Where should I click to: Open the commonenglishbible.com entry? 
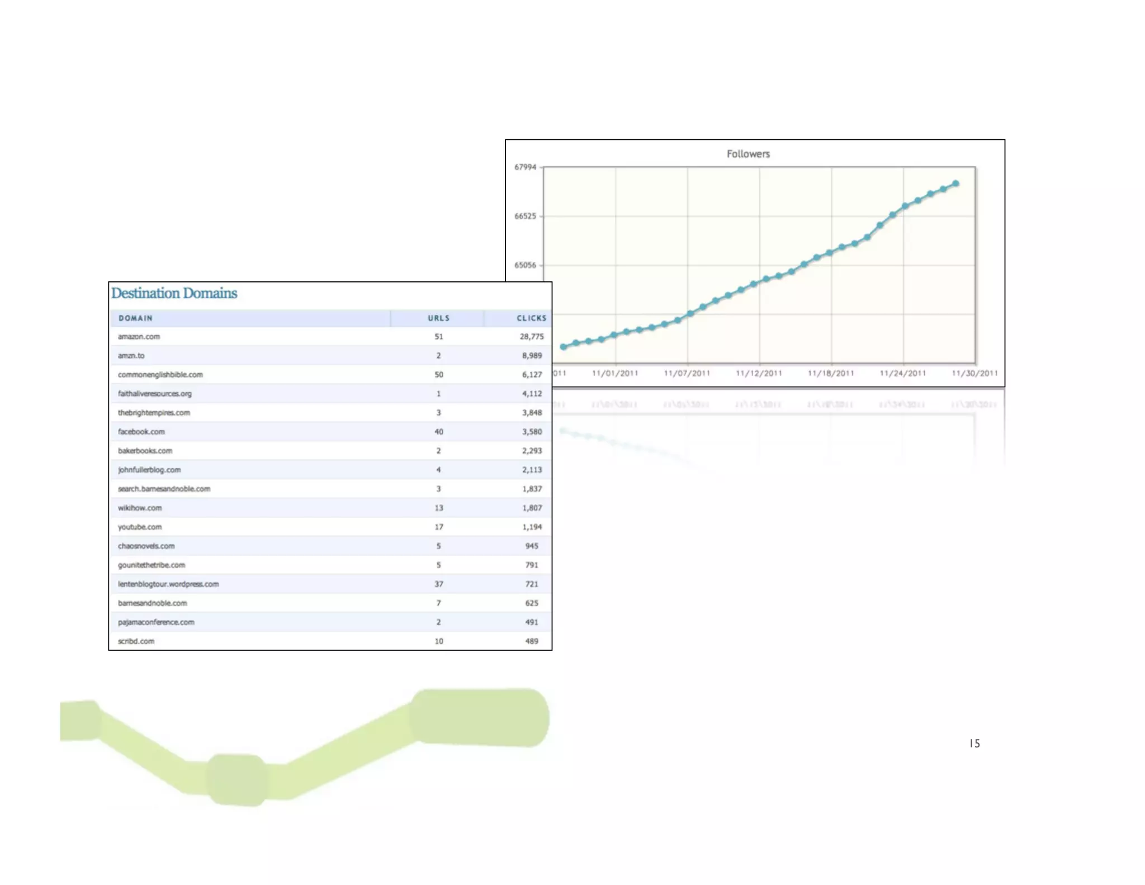(x=160, y=375)
